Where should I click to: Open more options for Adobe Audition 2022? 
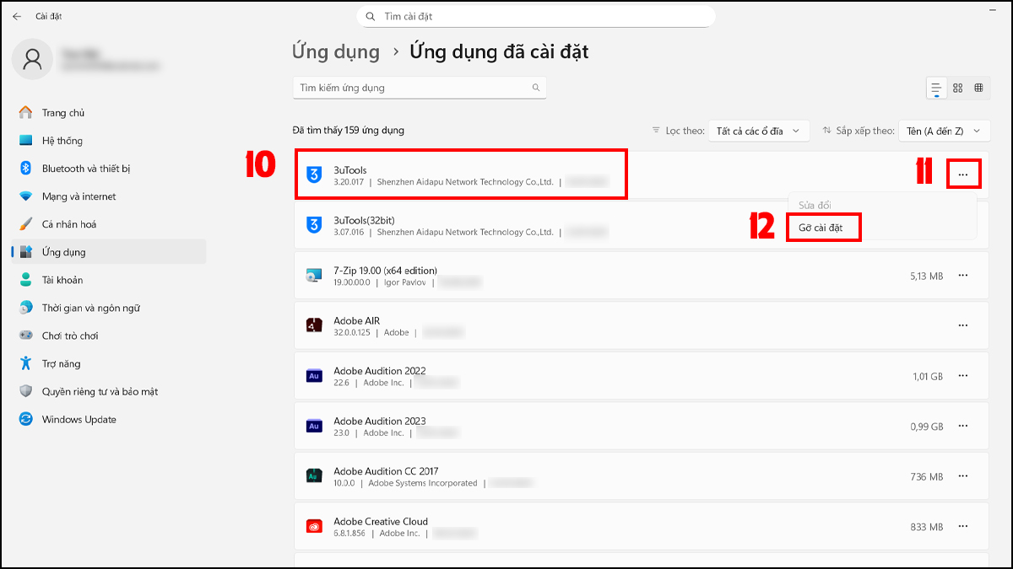coord(963,376)
